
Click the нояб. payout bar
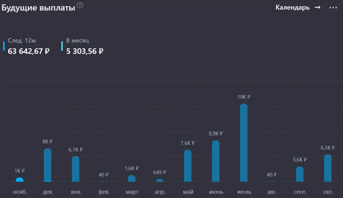pyautogui.click(x=20, y=179)
